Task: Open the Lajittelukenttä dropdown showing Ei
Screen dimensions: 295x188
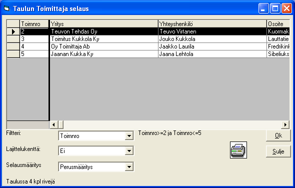Action: [x=129, y=150]
